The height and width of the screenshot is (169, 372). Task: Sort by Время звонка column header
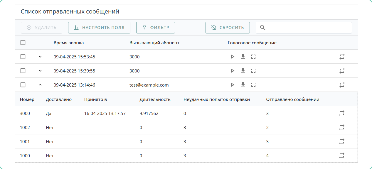[68, 43]
